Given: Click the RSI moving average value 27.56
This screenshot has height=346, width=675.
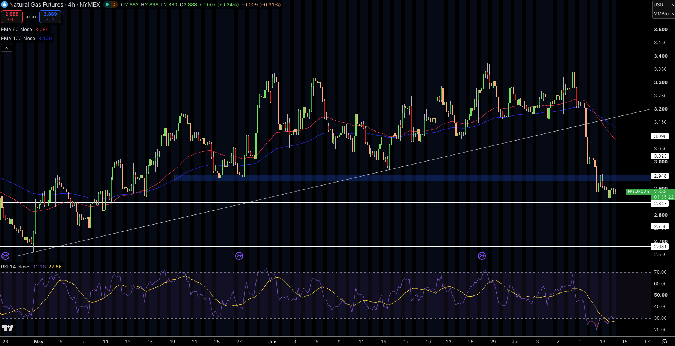Looking at the screenshot, I should (x=55, y=267).
